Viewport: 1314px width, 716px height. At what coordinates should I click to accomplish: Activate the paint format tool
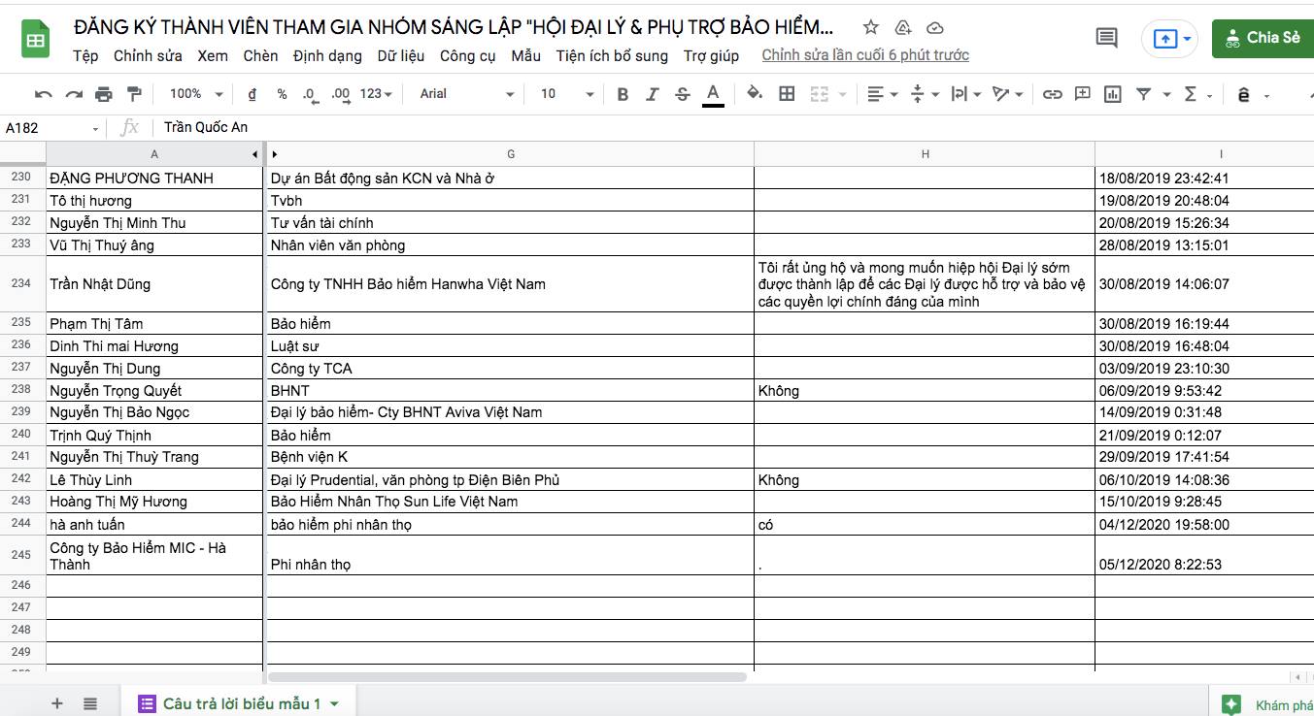134,94
